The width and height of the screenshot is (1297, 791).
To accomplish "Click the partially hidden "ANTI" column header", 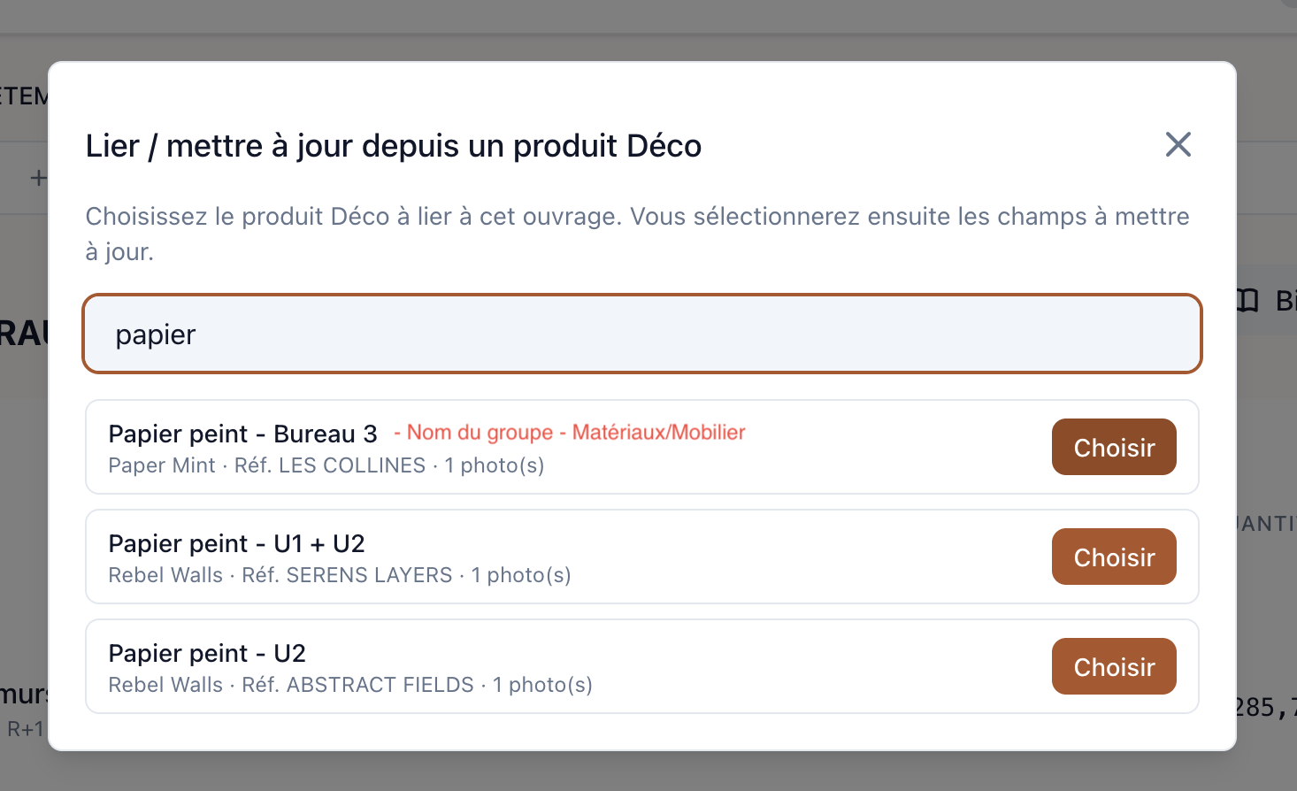I will pos(1268,524).
